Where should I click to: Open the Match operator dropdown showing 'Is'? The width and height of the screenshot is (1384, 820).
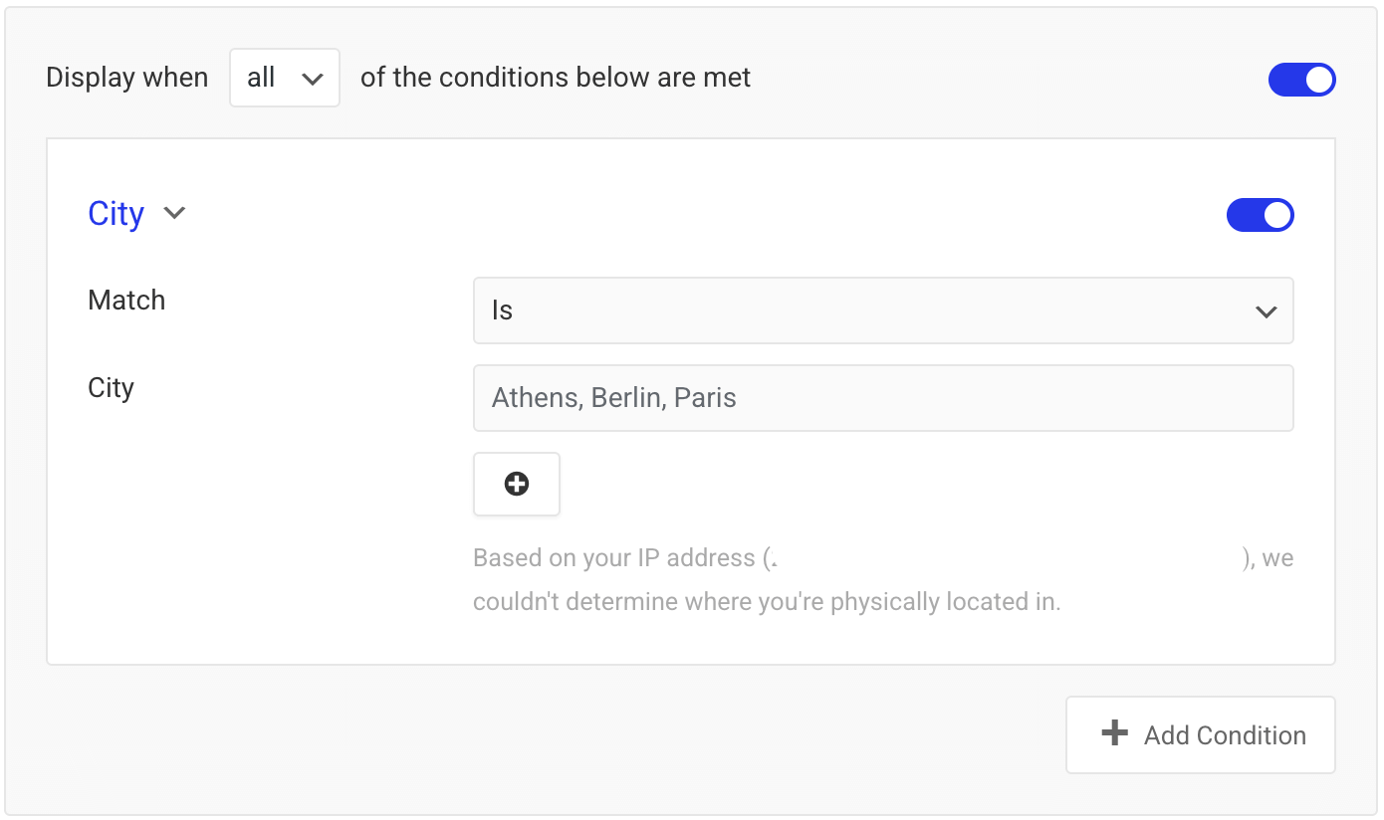click(883, 310)
